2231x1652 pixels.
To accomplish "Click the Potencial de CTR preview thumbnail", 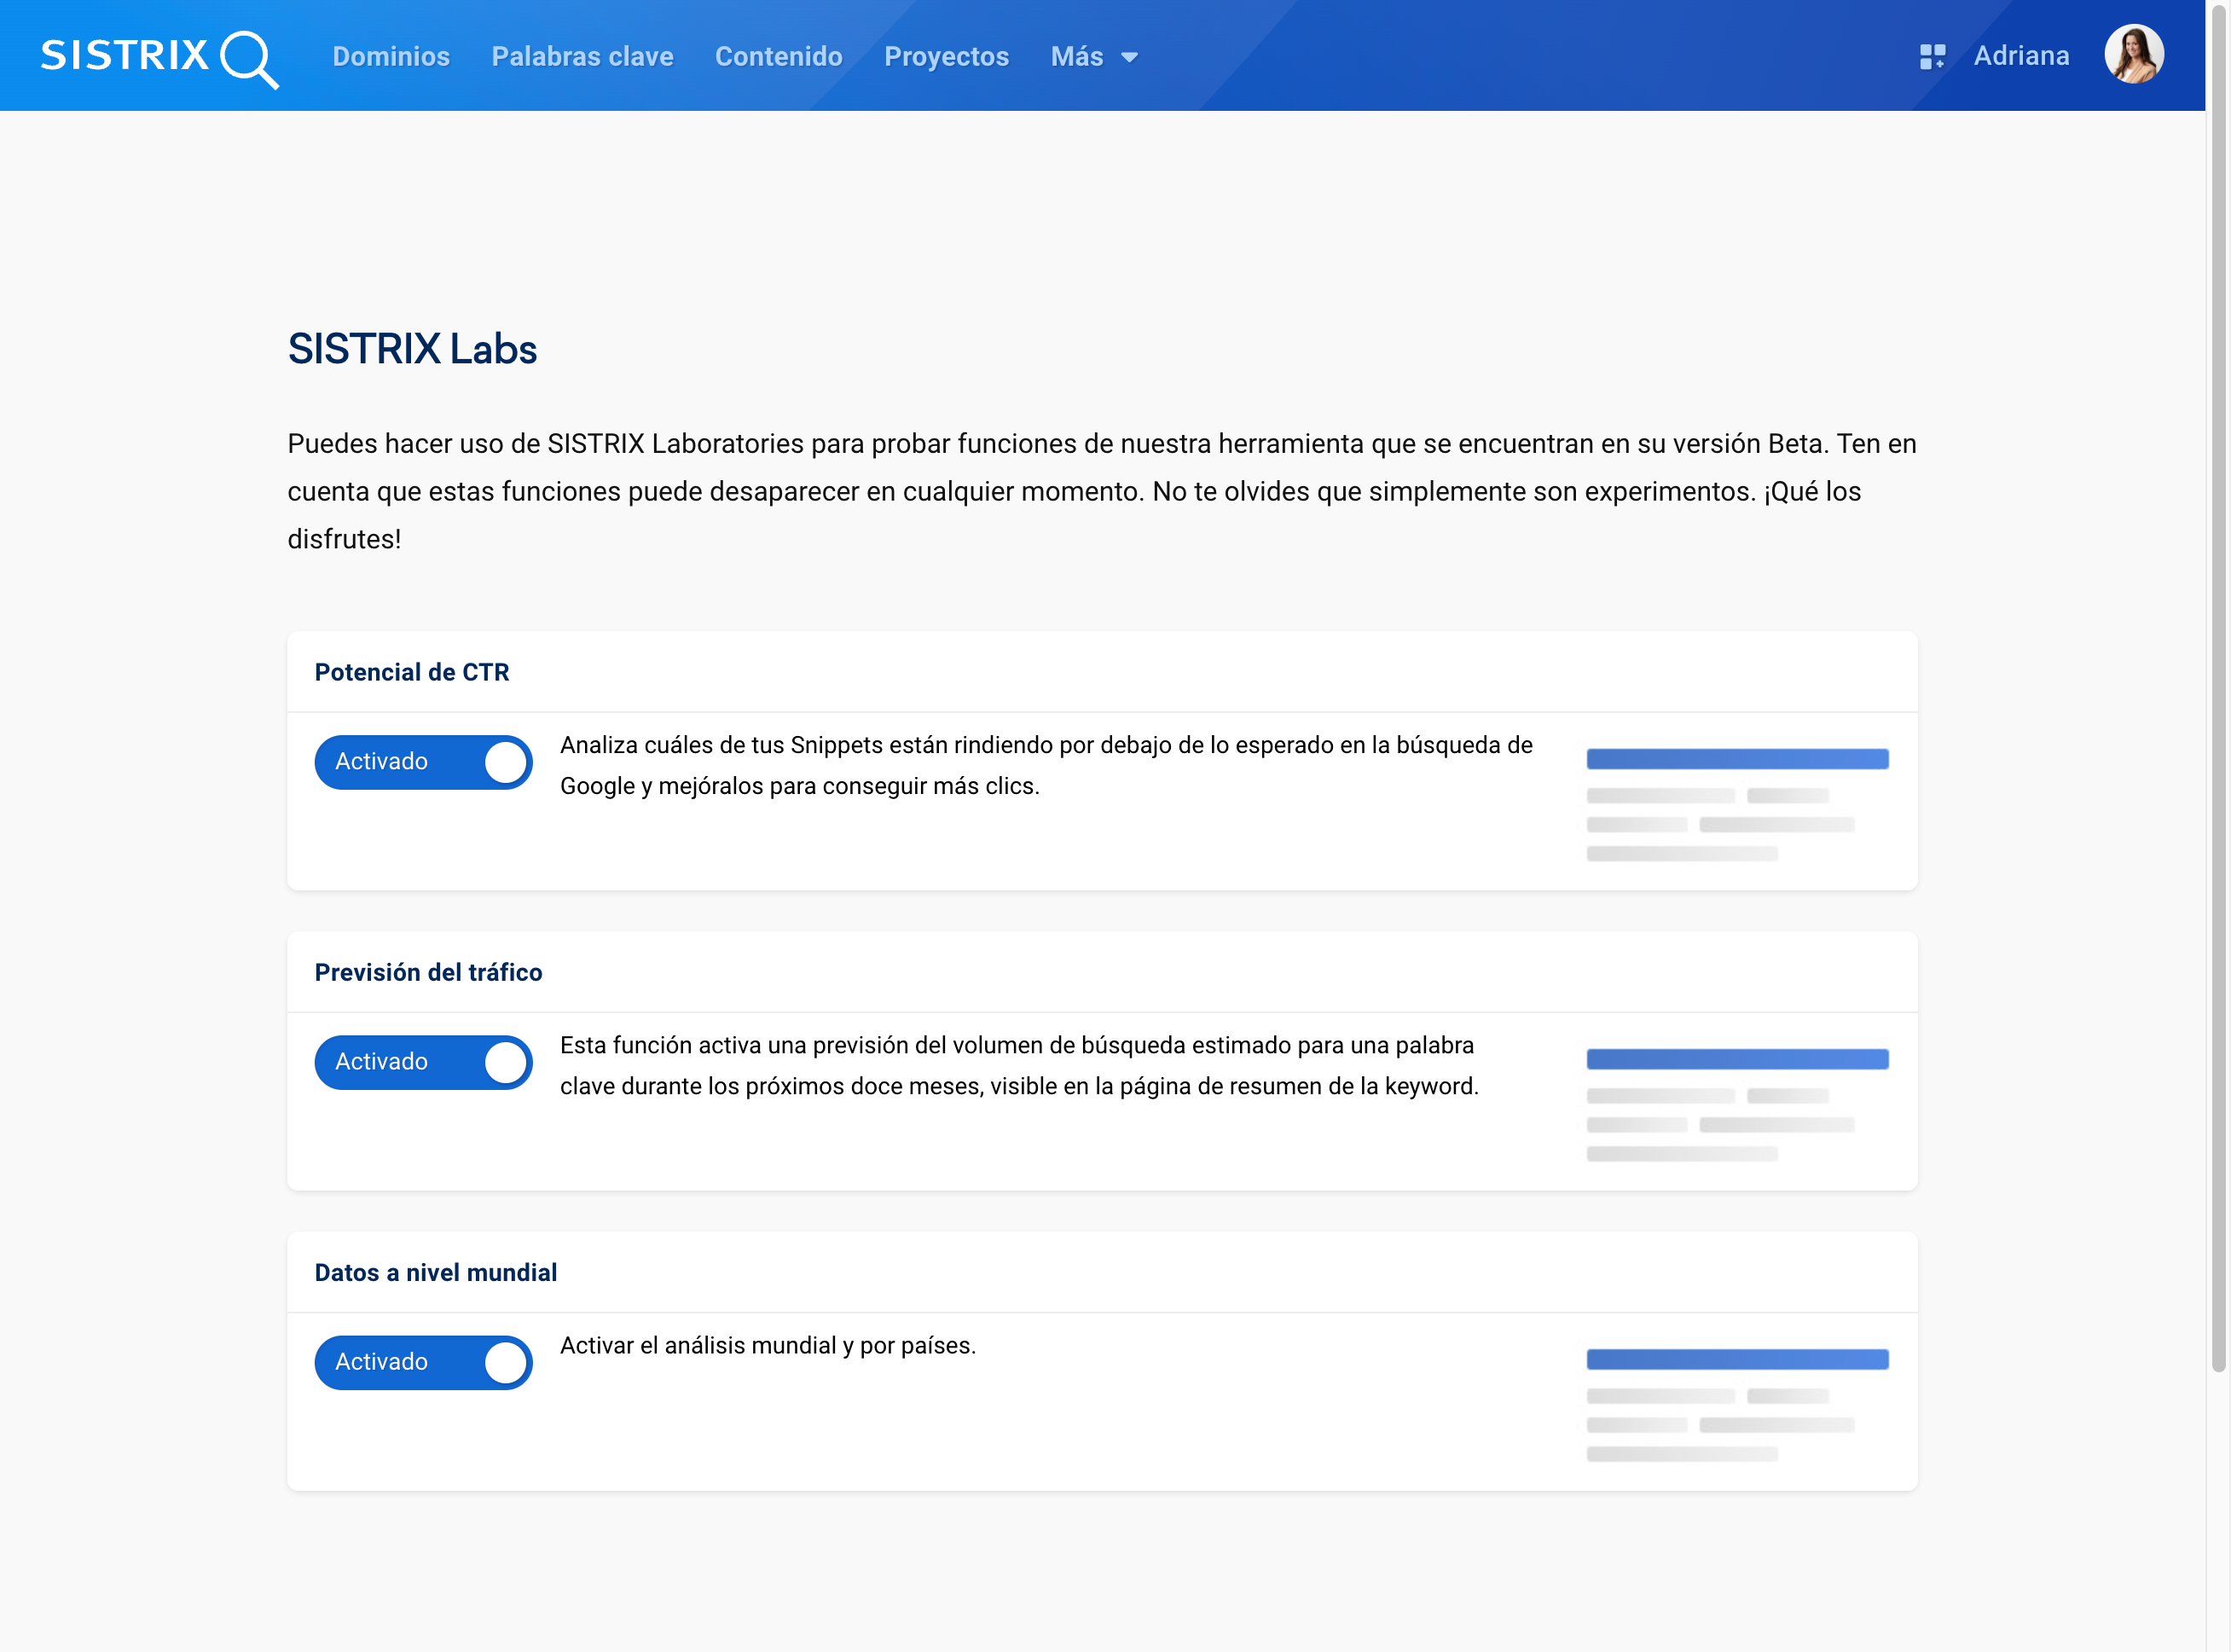I will click(1737, 804).
